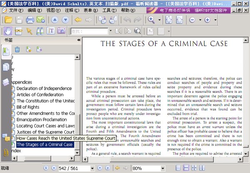Open Emancipation Proclamation bookmark

42,120
